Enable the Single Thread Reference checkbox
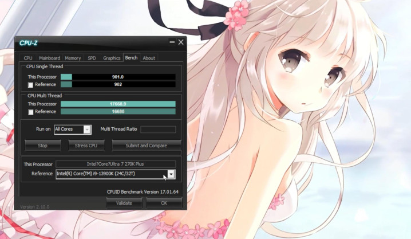Screen dimensions: 411x239 tap(31, 85)
